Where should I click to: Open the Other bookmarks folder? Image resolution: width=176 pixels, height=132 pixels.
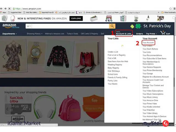[168, 12]
